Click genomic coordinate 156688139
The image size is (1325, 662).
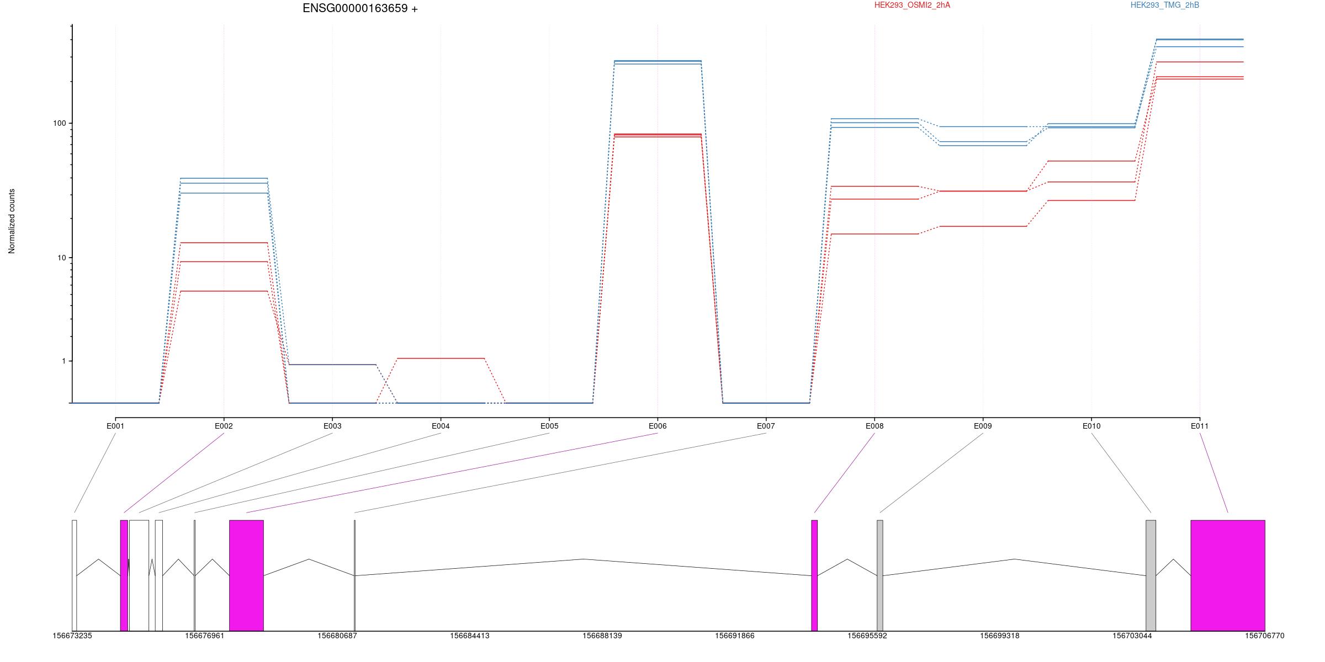(x=602, y=636)
